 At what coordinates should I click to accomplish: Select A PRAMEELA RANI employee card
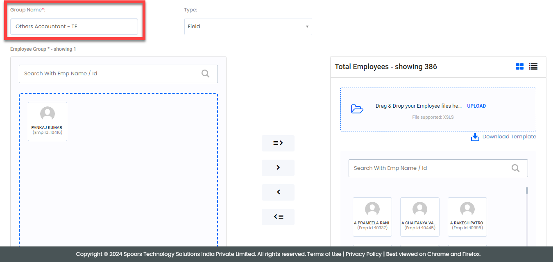(372, 217)
